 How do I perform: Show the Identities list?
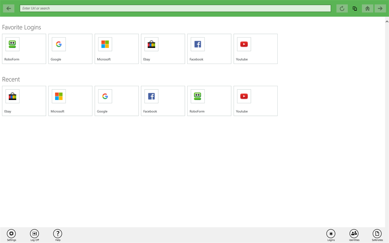click(x=354, y=235)
